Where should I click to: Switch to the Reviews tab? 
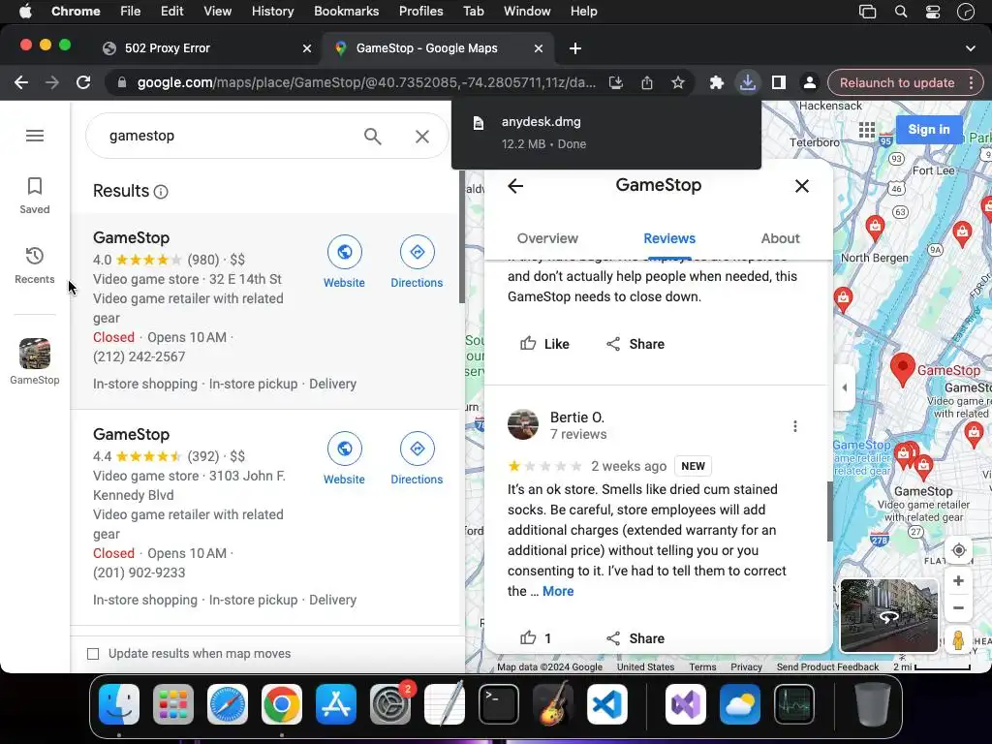tap(669, 238)
